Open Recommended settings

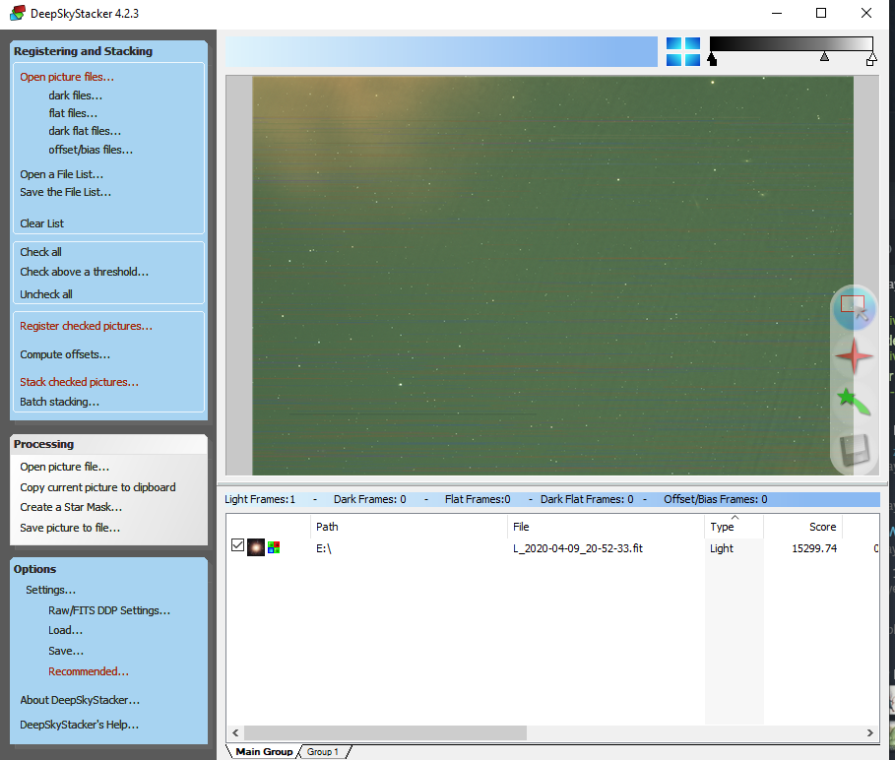point(89,671)
